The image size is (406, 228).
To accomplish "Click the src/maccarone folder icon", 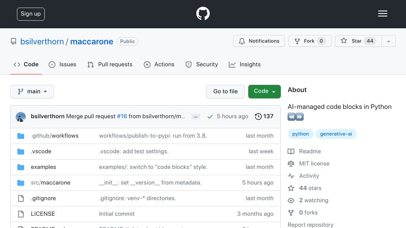I will (21, 183).
